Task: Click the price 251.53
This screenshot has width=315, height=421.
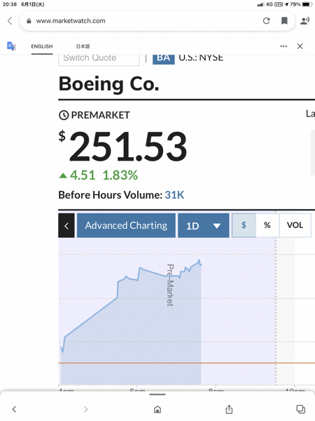Action: 128,147
